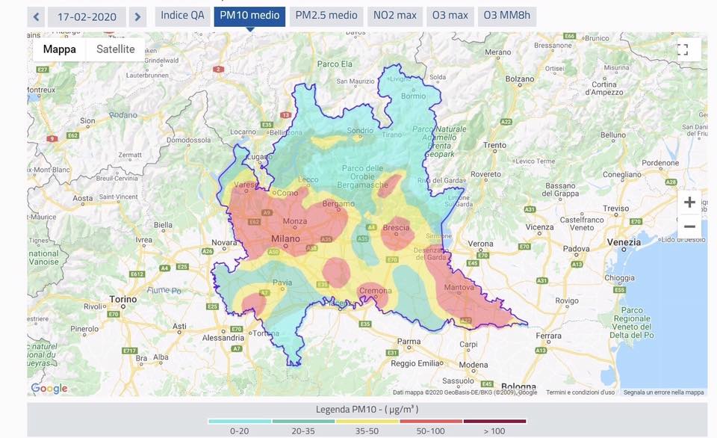The image size is (717, 438).
Task: Click the O3 max pollutant button
Action: point(450,15)
